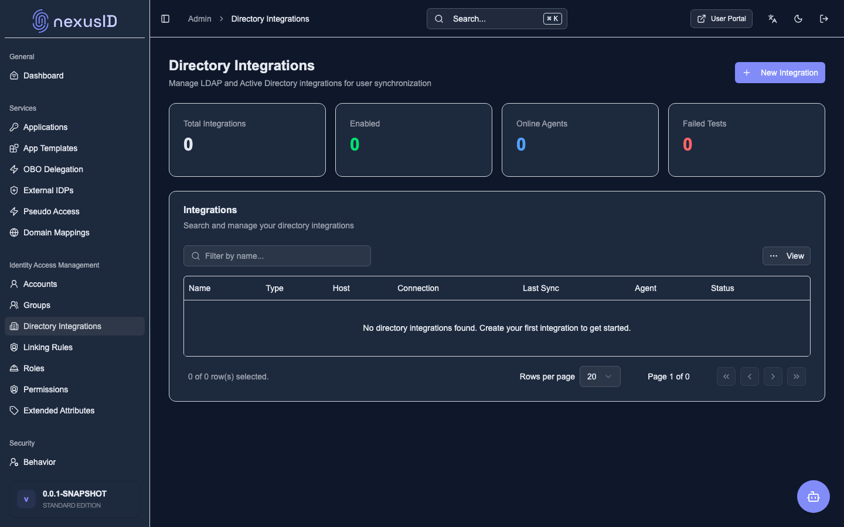844x527 pixels.
Task: Click the New Integration button
Action: click(780, 73)
